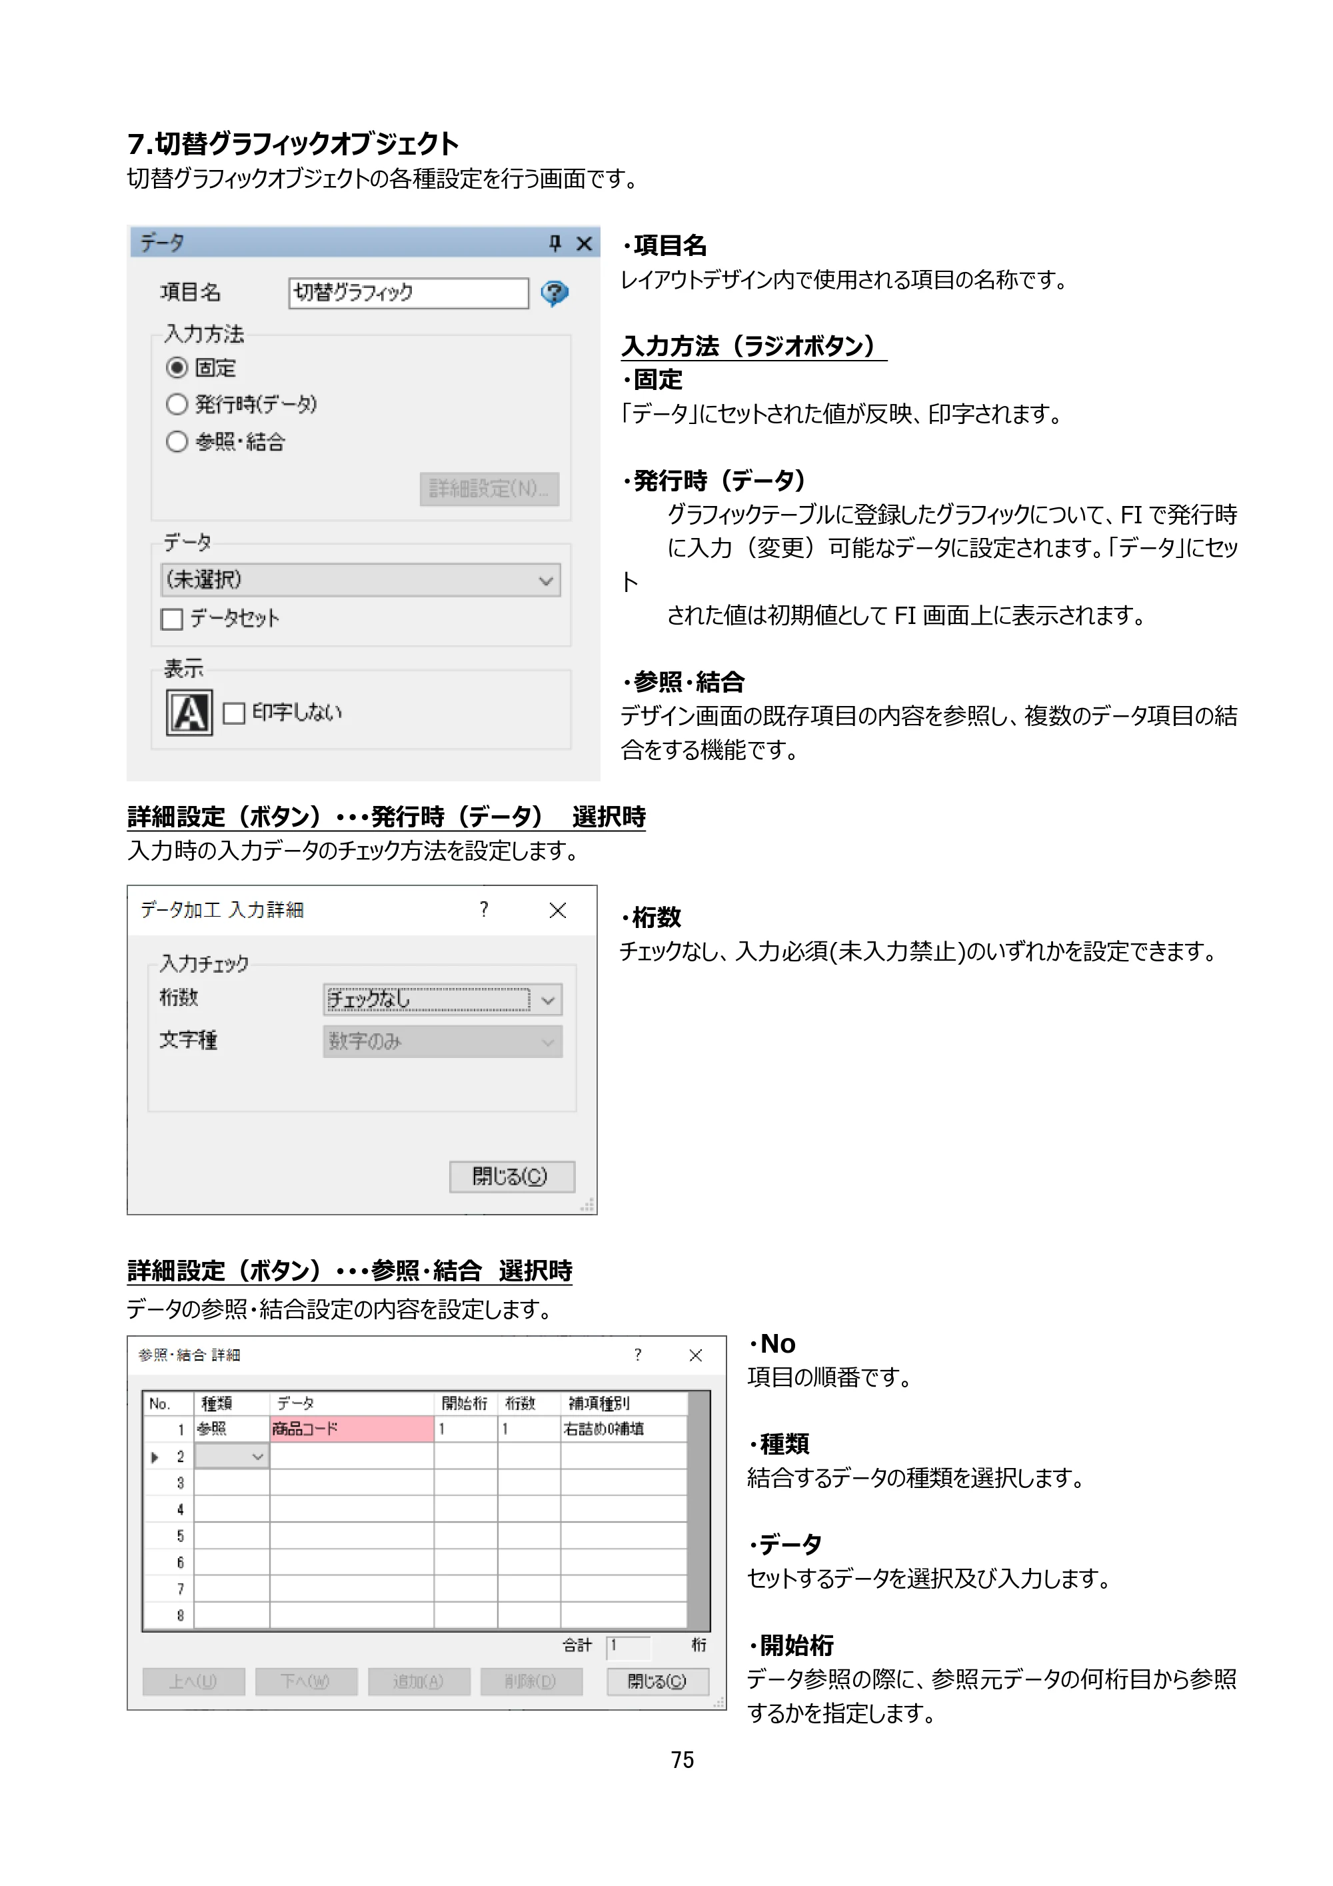The width and height of the screenshot is (1333, 1886).
Task: Select the 参照・結合 radio button
Action: click(x=177, y=442)
